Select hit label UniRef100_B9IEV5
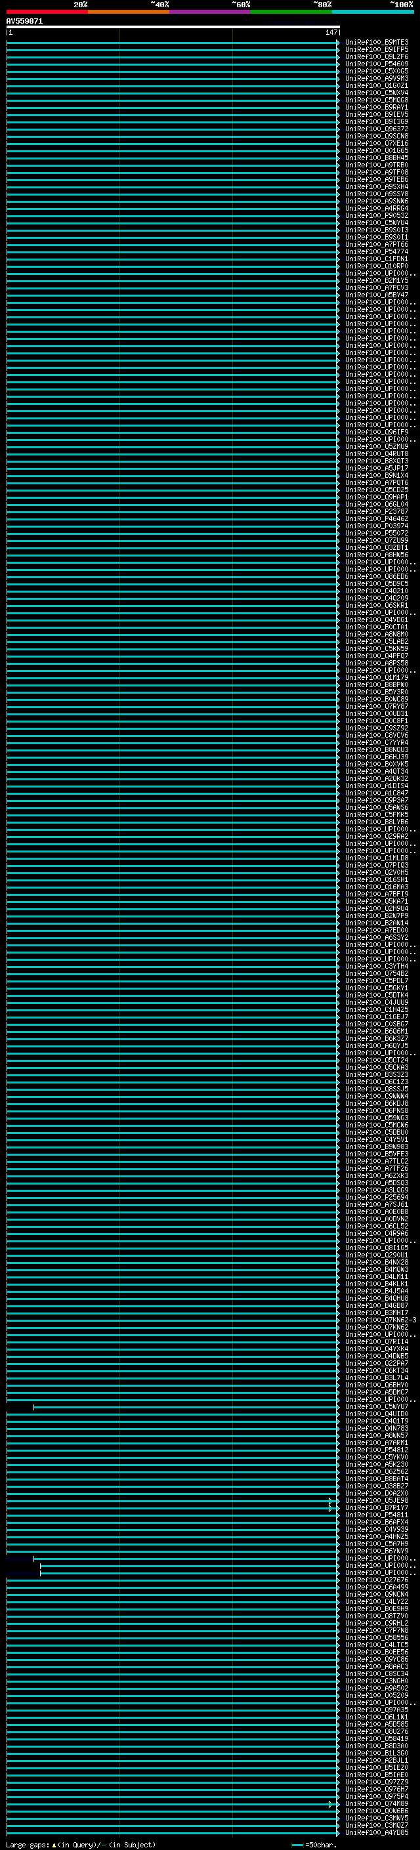The width and height of the screenshot is (420, 1850). click(x=377, y=114)
